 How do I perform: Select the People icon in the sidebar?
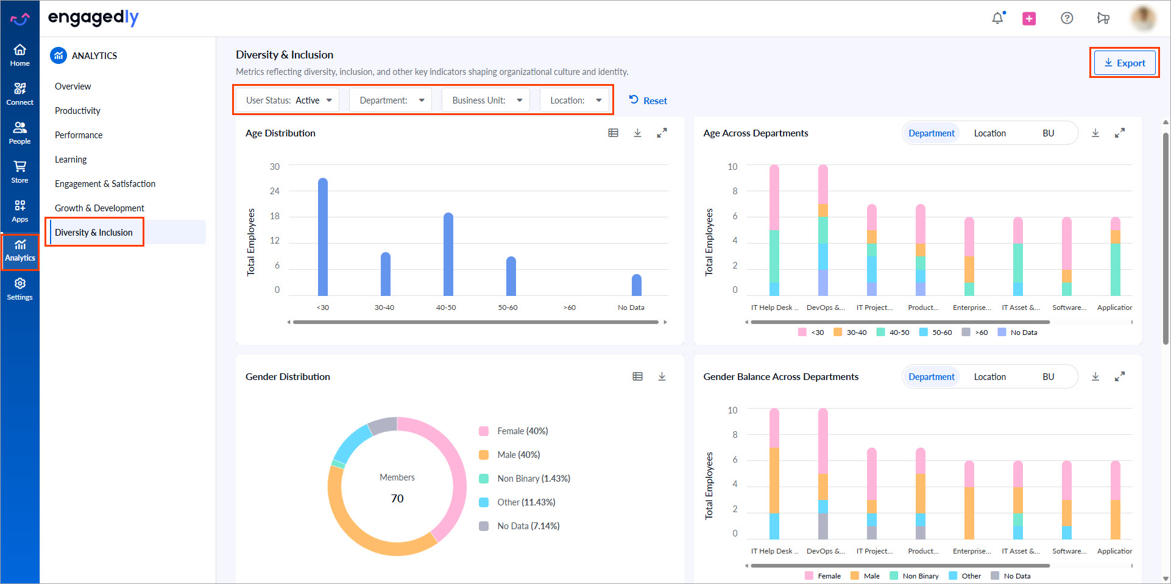coord(20,132)
